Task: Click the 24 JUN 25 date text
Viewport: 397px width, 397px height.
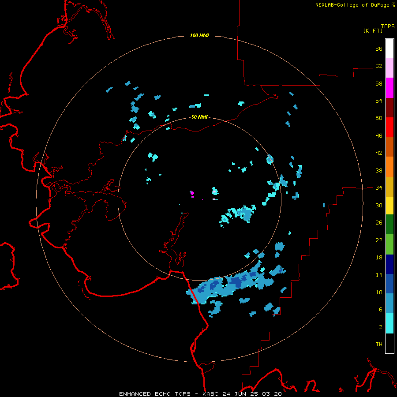Action: [x=240, y=394]
